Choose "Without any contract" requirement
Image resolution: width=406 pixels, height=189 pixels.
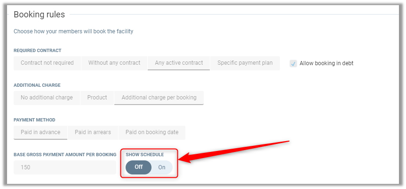tap(114, 63)
